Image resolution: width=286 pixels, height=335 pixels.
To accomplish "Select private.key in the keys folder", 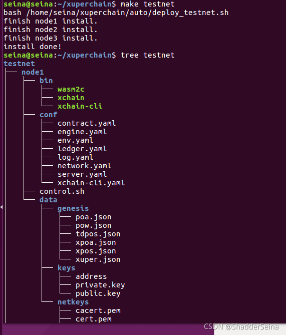I will click(100, 285).
